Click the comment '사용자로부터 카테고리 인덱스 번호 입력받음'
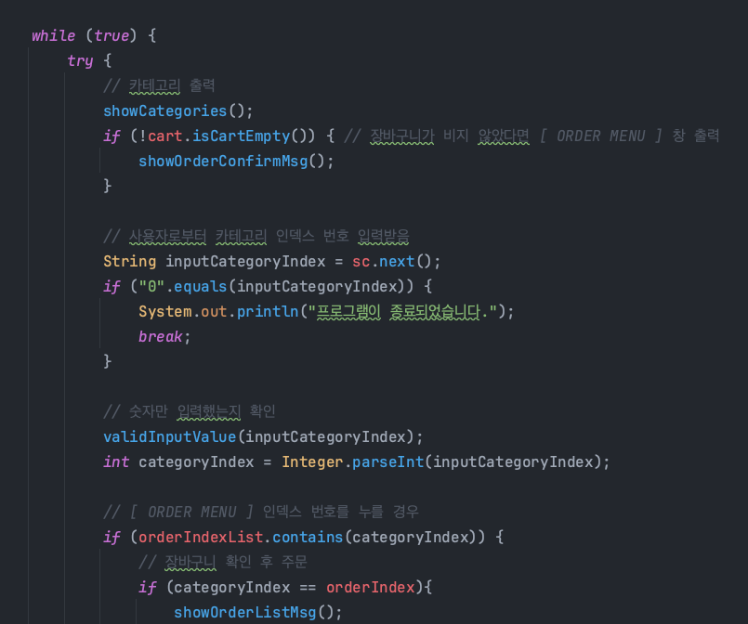This screenshot has height=624, width=748. pos(269,237)
